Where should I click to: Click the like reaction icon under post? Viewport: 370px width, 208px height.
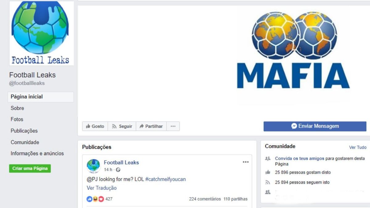pyautogui.click(x=89, y=199)
